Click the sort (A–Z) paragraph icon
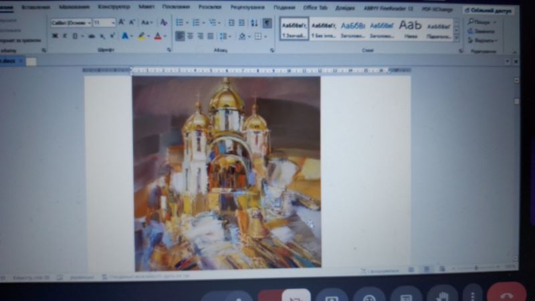Screen dimensions: 535x301 tap(254, 23)
